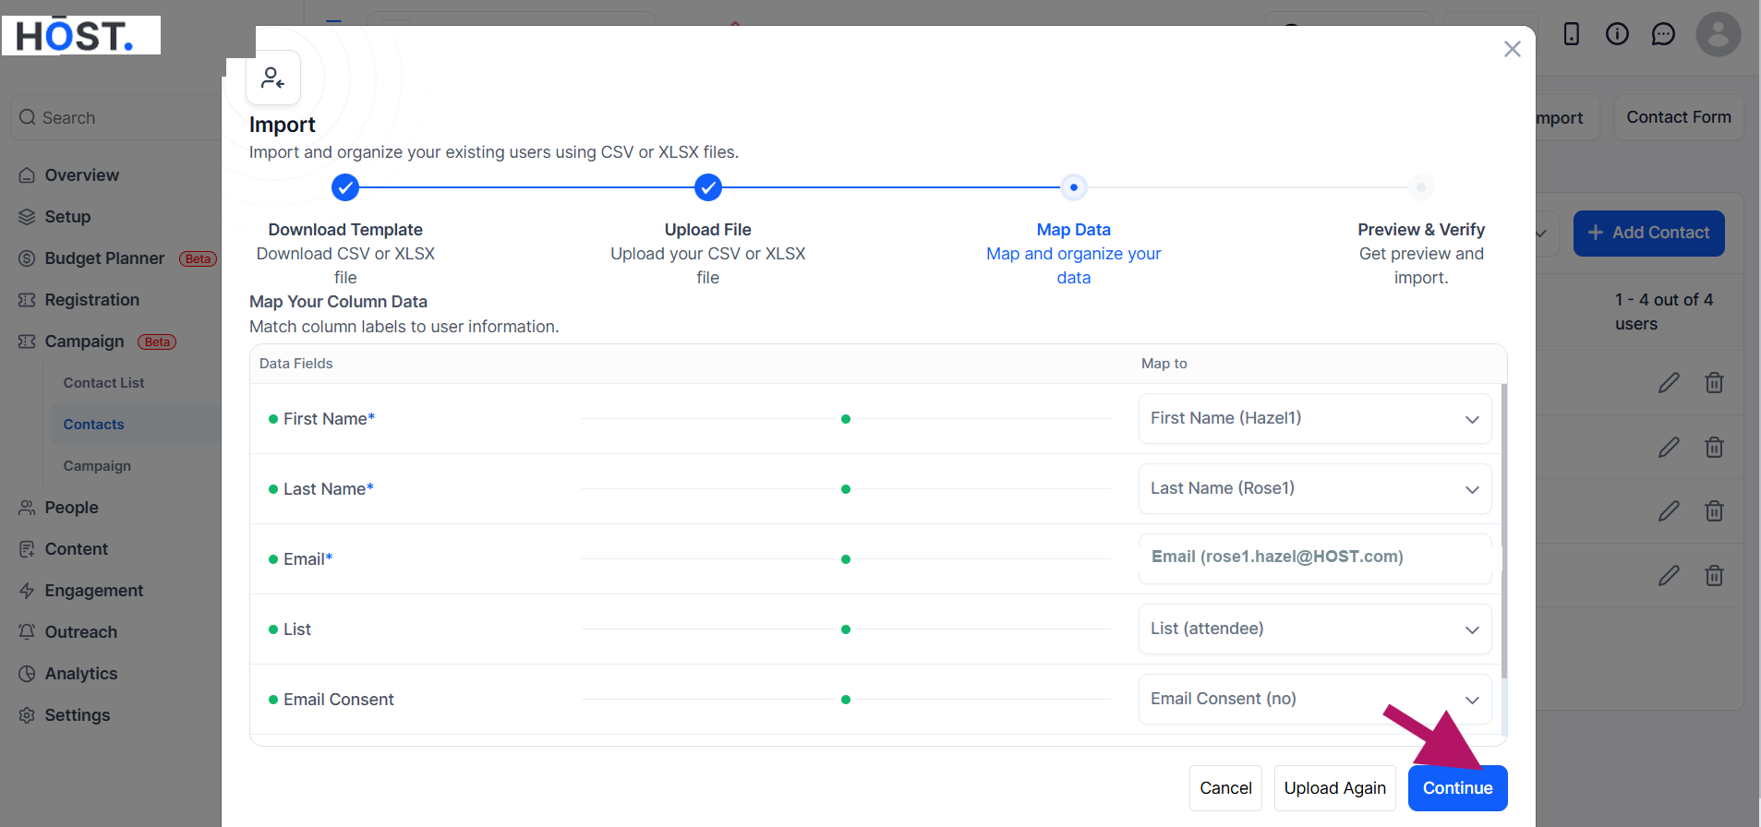Click the "Email*" data field label

308,559
